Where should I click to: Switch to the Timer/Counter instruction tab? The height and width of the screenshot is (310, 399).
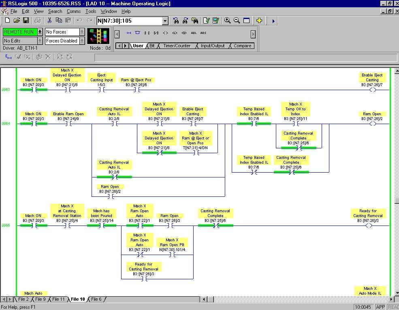point(177,46)
